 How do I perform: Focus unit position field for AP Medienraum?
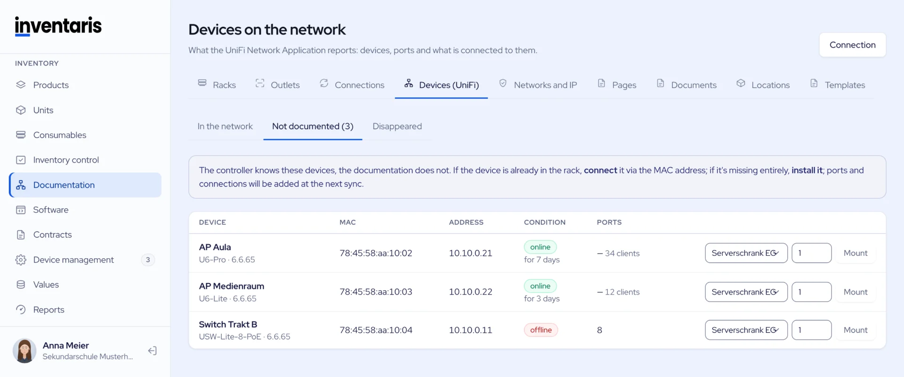pyautogui.click(x=812, y=292)
